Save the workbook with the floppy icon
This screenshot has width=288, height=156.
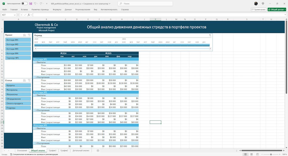(31, 4)
